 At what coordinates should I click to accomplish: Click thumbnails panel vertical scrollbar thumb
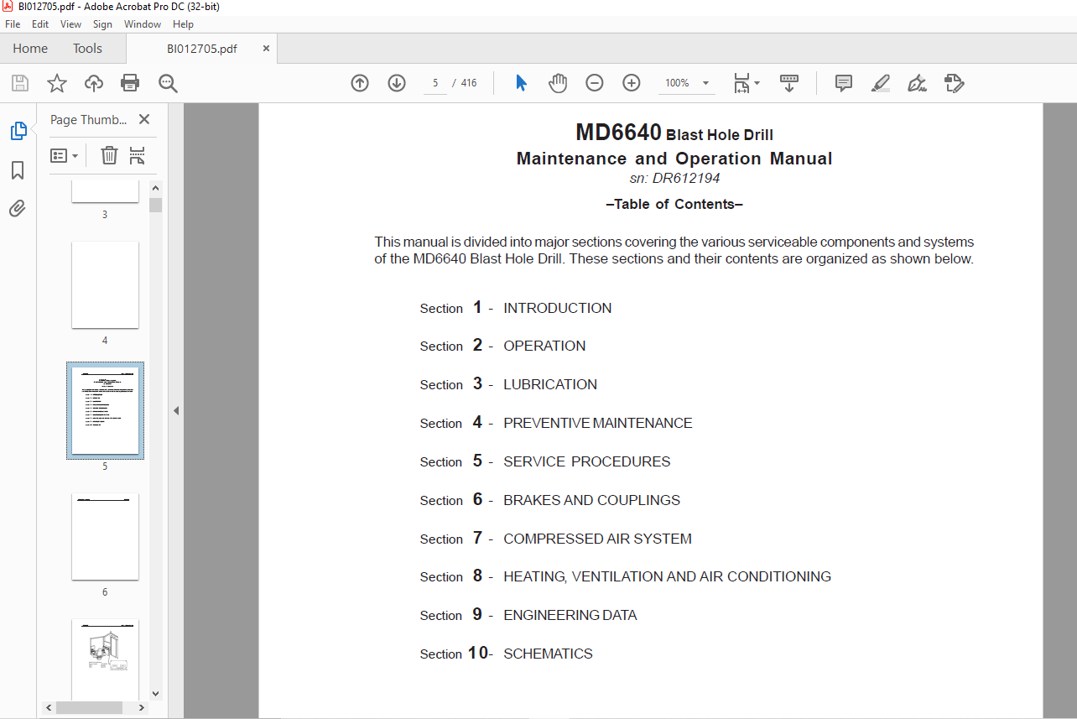pyautogui.click(x=155, y=206)
